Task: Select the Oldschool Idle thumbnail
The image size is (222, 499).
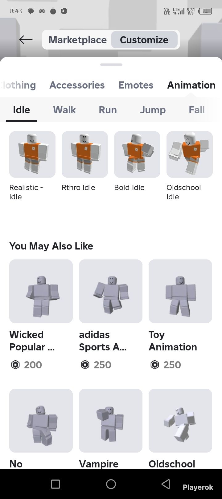Action: [x=190, y=154]
